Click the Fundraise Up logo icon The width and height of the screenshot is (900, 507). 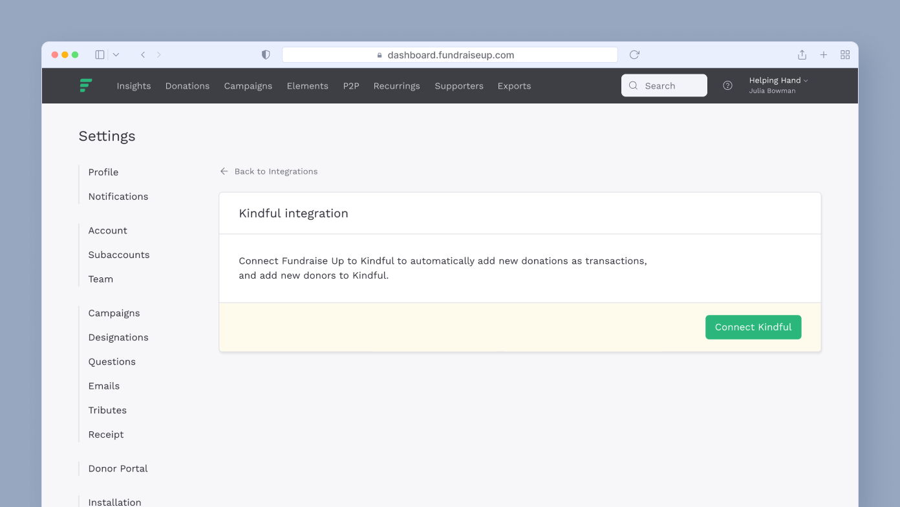(x=86, y=85)
